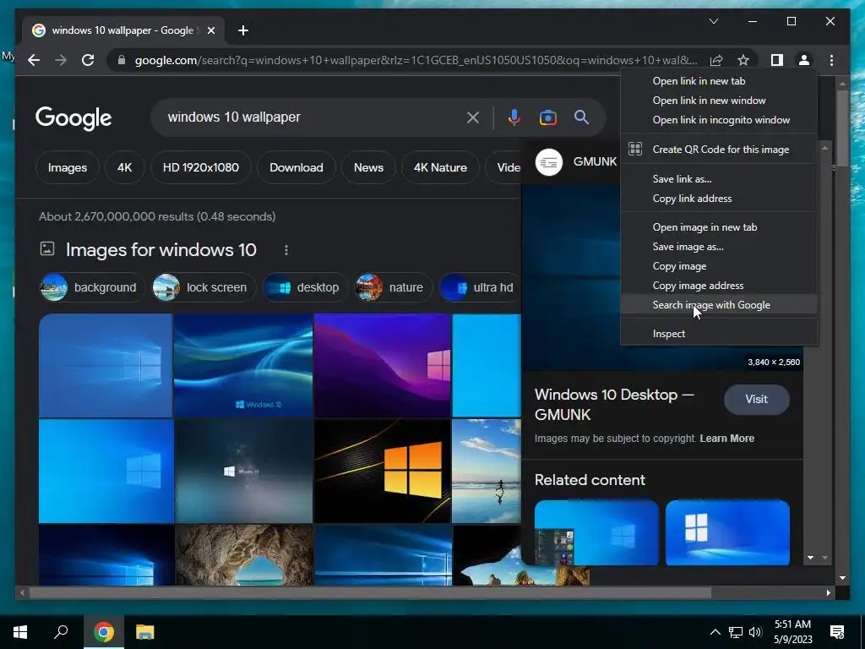Click the 'background' image chip
The width and height of the screenshot is (865, 649).
pos(92,287)
